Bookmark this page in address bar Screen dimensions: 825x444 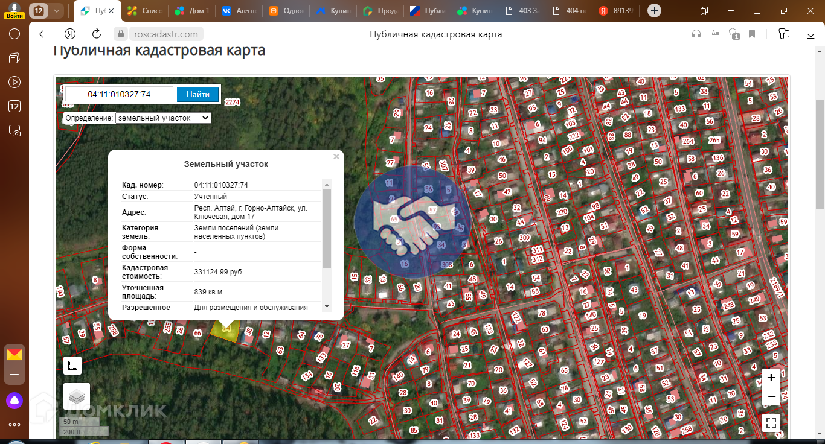point(752,34)
